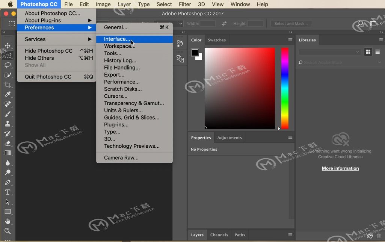Image resolution: width=385 pixels, height=242 pixels.
Task: Click the Select and Mask... button
Action: pyautogui.click(x=291, y=24)
